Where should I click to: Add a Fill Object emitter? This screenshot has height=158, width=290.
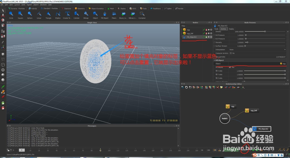(105, 15)
